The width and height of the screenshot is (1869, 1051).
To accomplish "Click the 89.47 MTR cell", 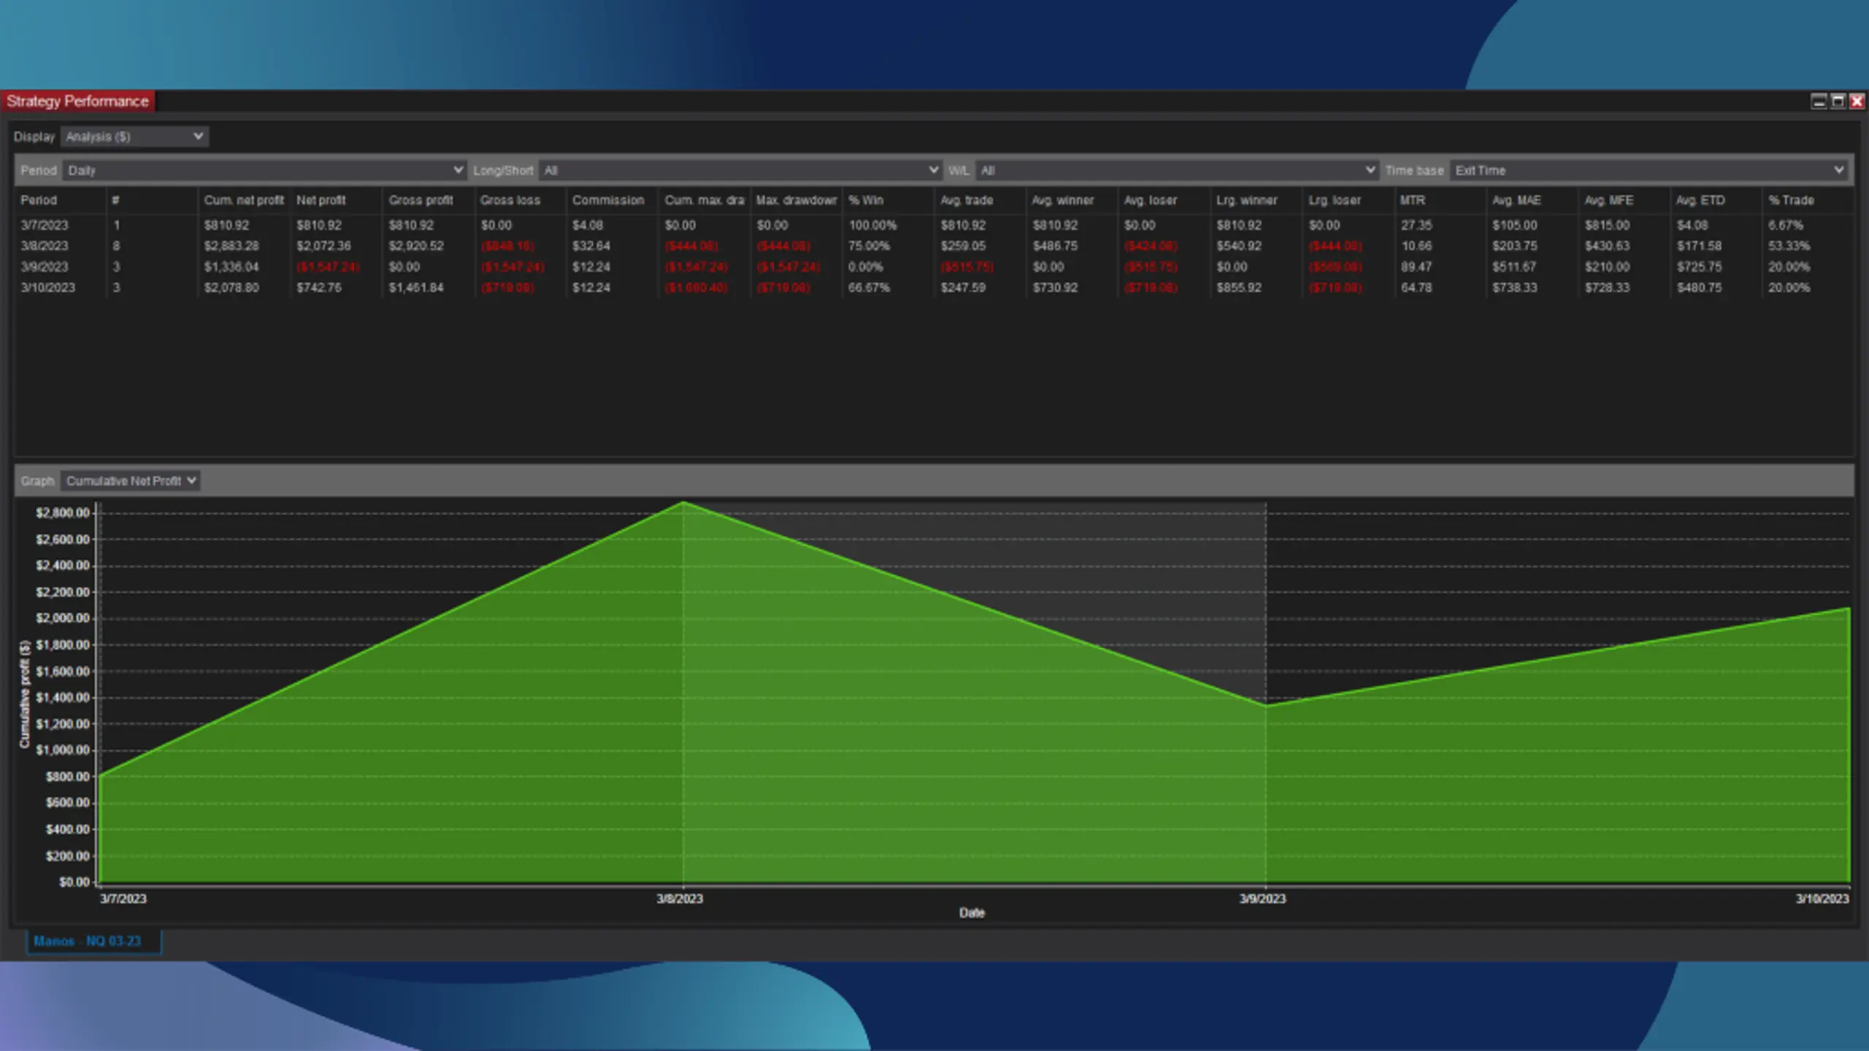I will pyautogui.click(x=1416, y=267).
